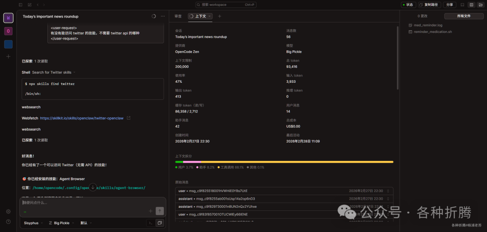Open the Big Pickle model dropdown
This screenshot has width=487, height=232.
click(x=61, y=223)
